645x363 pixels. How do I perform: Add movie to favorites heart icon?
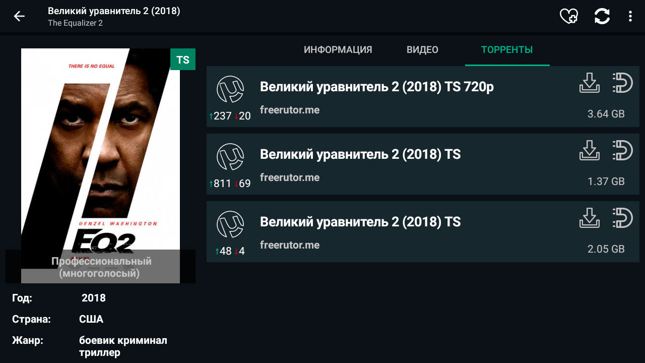pos(569,16)
